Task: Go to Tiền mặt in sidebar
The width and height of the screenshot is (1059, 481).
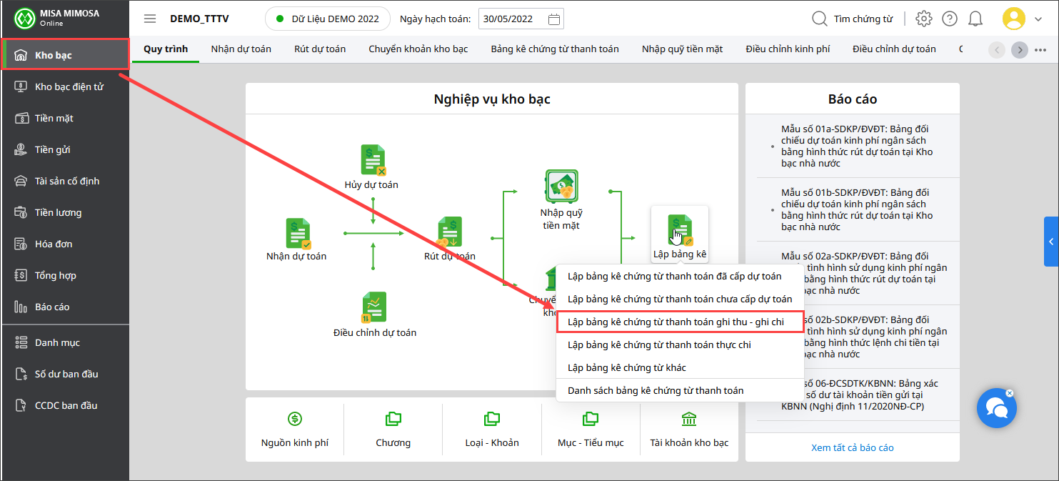Action: coord(65,118)
